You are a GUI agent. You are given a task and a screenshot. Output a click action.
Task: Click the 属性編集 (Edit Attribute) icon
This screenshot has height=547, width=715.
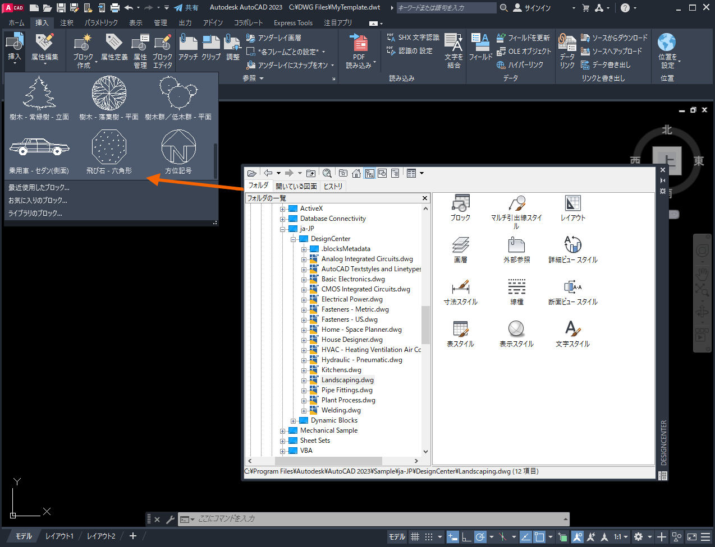(44, 42)
